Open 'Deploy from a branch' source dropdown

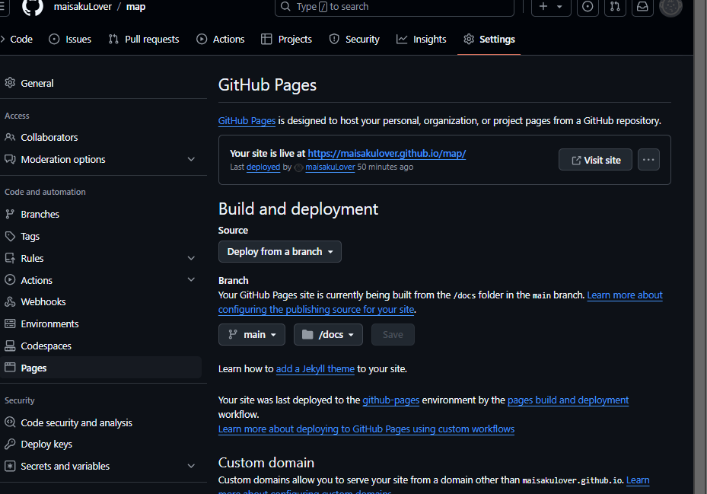tap(280, 252)
